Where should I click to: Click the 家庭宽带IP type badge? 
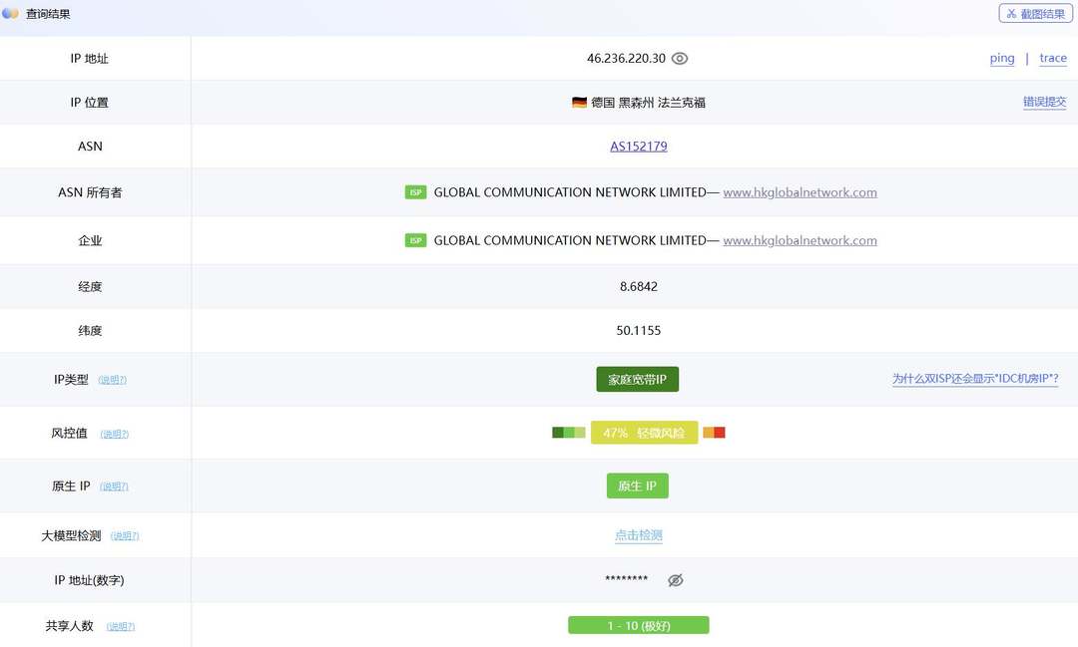click(638, 380)
